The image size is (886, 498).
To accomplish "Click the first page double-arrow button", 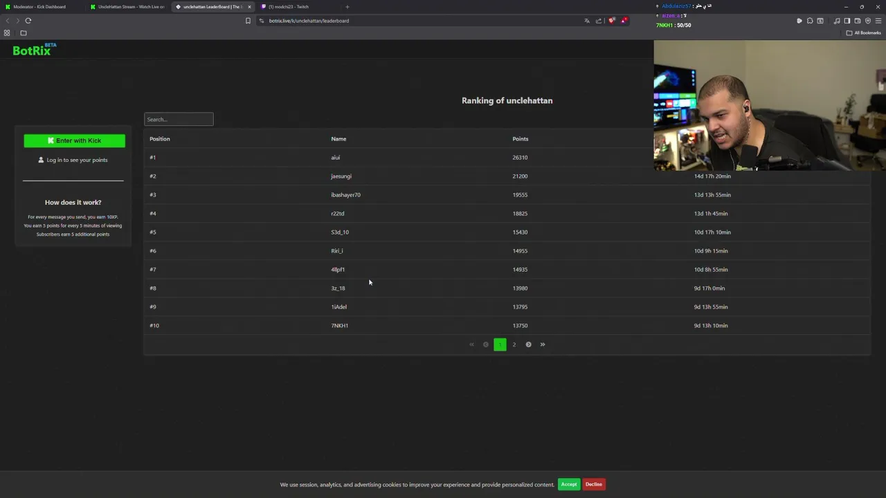I will click(471, 344).
